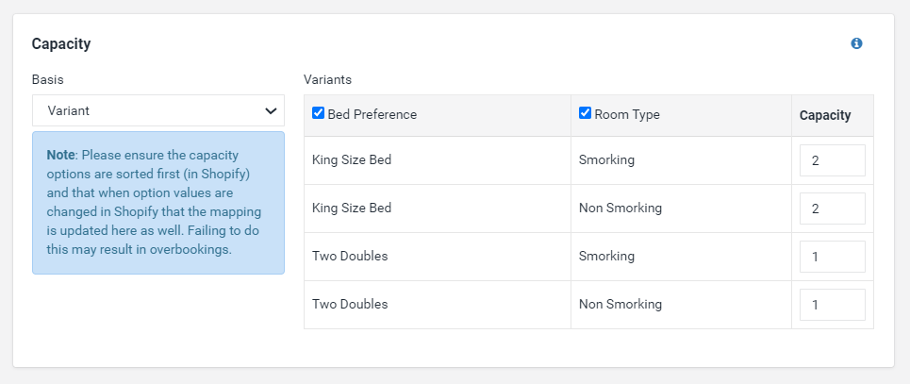This screenshot has width=910, height=384.
Task: Click the Bed Preference header label text
Action: click(372, 114)
